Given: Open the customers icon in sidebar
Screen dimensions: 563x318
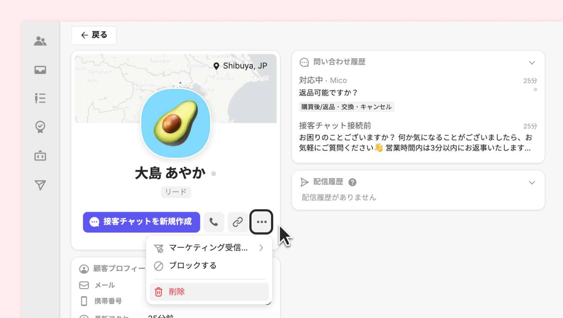Looking at the screenshot, I should coord(40,41).
